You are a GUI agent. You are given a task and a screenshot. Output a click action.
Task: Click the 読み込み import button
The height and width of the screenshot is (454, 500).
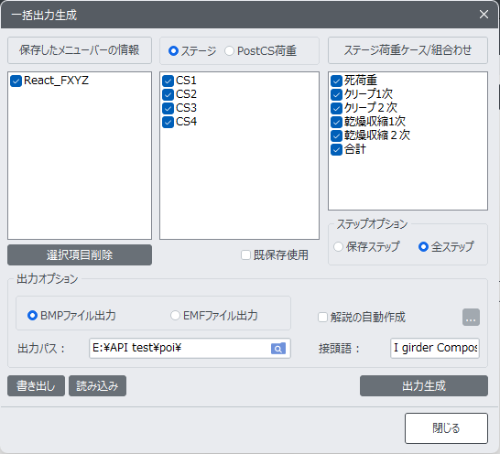pyautogui.click(x=98, y=385)
